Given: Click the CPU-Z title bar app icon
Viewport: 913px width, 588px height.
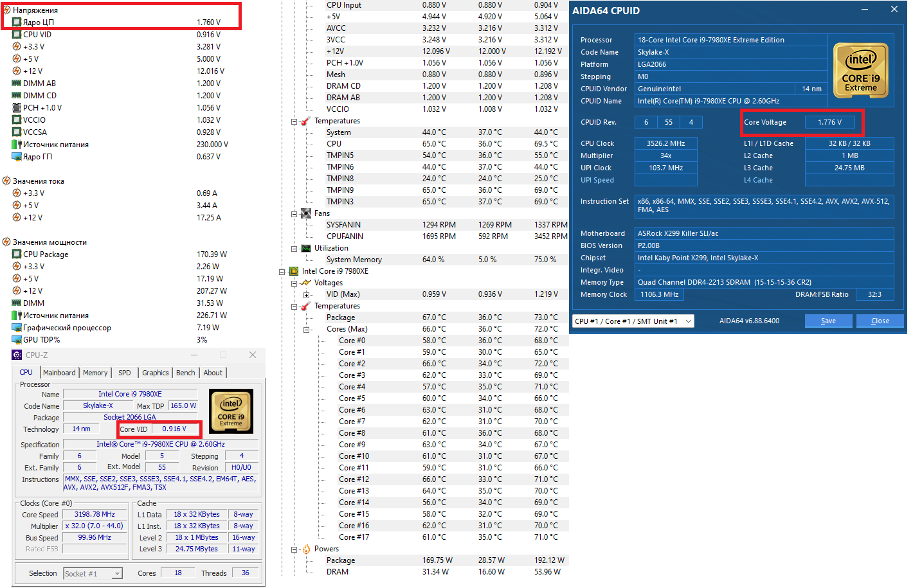Looking at the screenshot, I should pos(17,355).
